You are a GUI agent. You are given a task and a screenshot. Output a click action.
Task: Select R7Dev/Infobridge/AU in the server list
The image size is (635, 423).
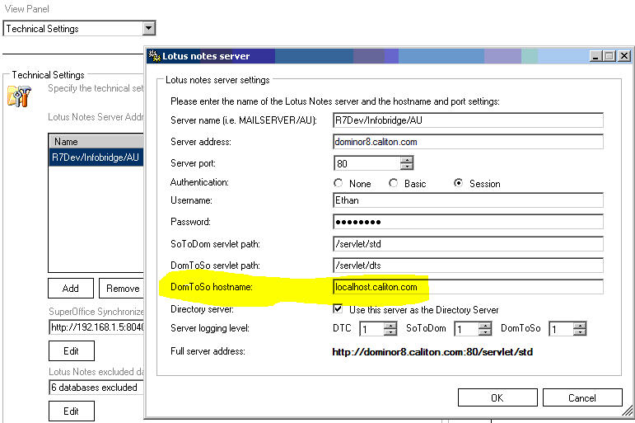96,157
